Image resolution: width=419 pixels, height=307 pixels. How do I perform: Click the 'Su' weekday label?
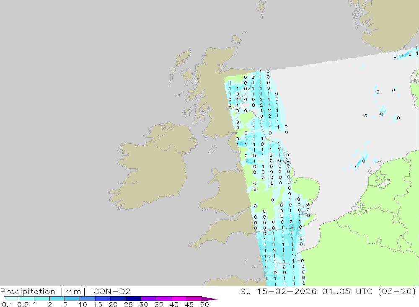point(246,291)
